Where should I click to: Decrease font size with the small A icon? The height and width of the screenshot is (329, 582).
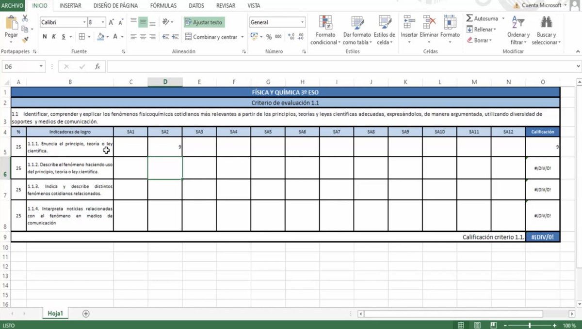pyautogui.click(x=120, y=22)
